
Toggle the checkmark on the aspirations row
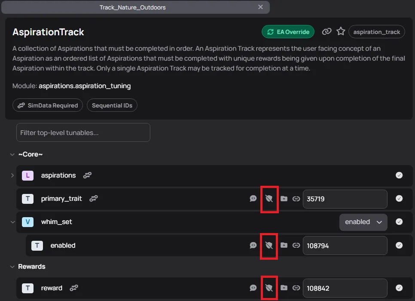[399, 175]
